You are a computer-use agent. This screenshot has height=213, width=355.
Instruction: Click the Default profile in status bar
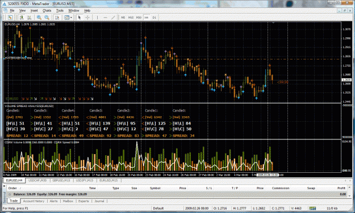tap(158, 208)
